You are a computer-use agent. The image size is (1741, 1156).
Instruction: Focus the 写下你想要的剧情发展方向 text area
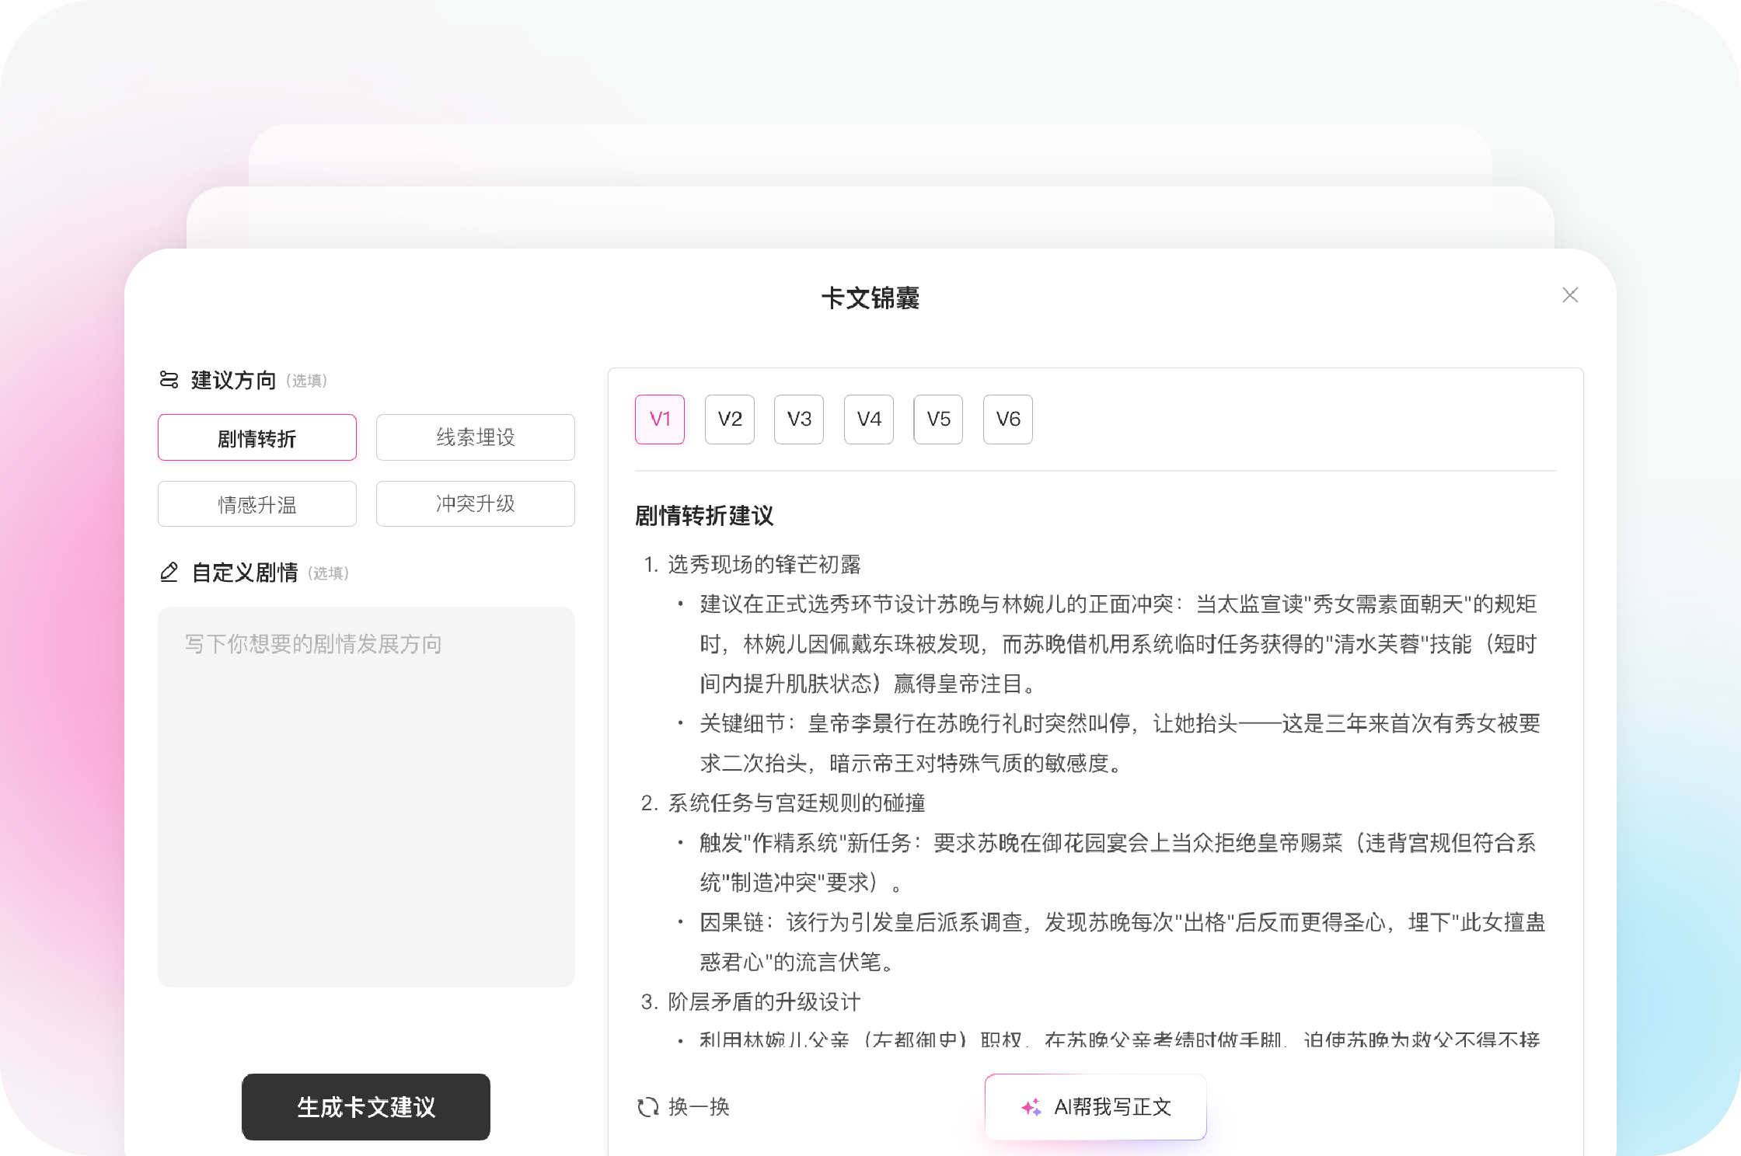click(366, 796)
